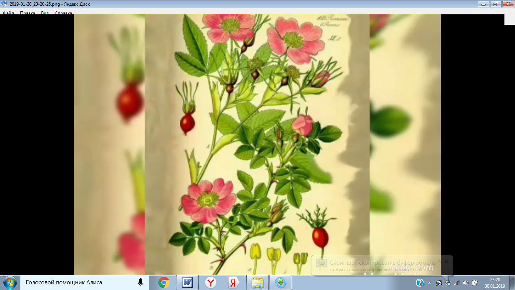Screen dimensions: 515x290
Task: Close the screenshot copied notification
Action: pos(446,261)
